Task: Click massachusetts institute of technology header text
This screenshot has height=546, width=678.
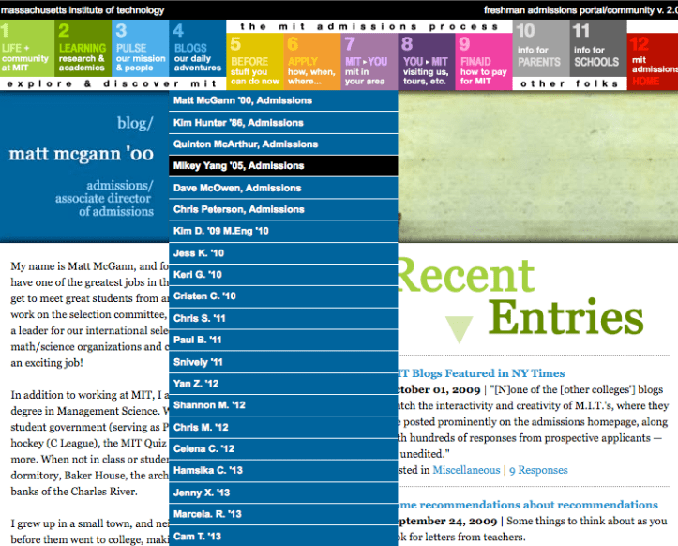Action: 83,10
